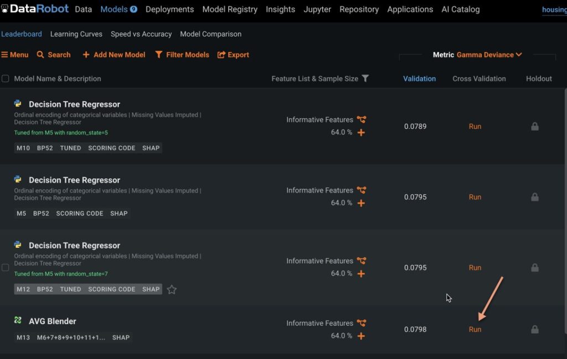567x359 pixels.
Task: Click the leaderboard vertical scrollbar
Action: 565,211
